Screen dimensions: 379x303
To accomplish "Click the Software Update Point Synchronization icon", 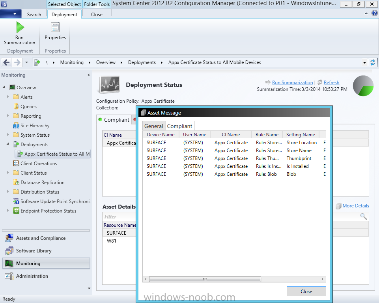I will click(x=16, y=201).
